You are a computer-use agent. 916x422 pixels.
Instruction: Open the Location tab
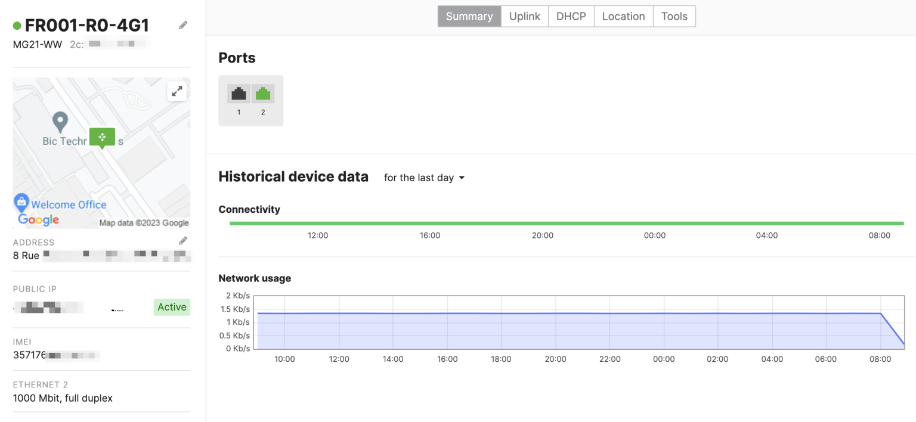click(x=623, y=16)
